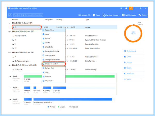
Task: Collapse Disk 0 in the disk map
Action: 10,76
